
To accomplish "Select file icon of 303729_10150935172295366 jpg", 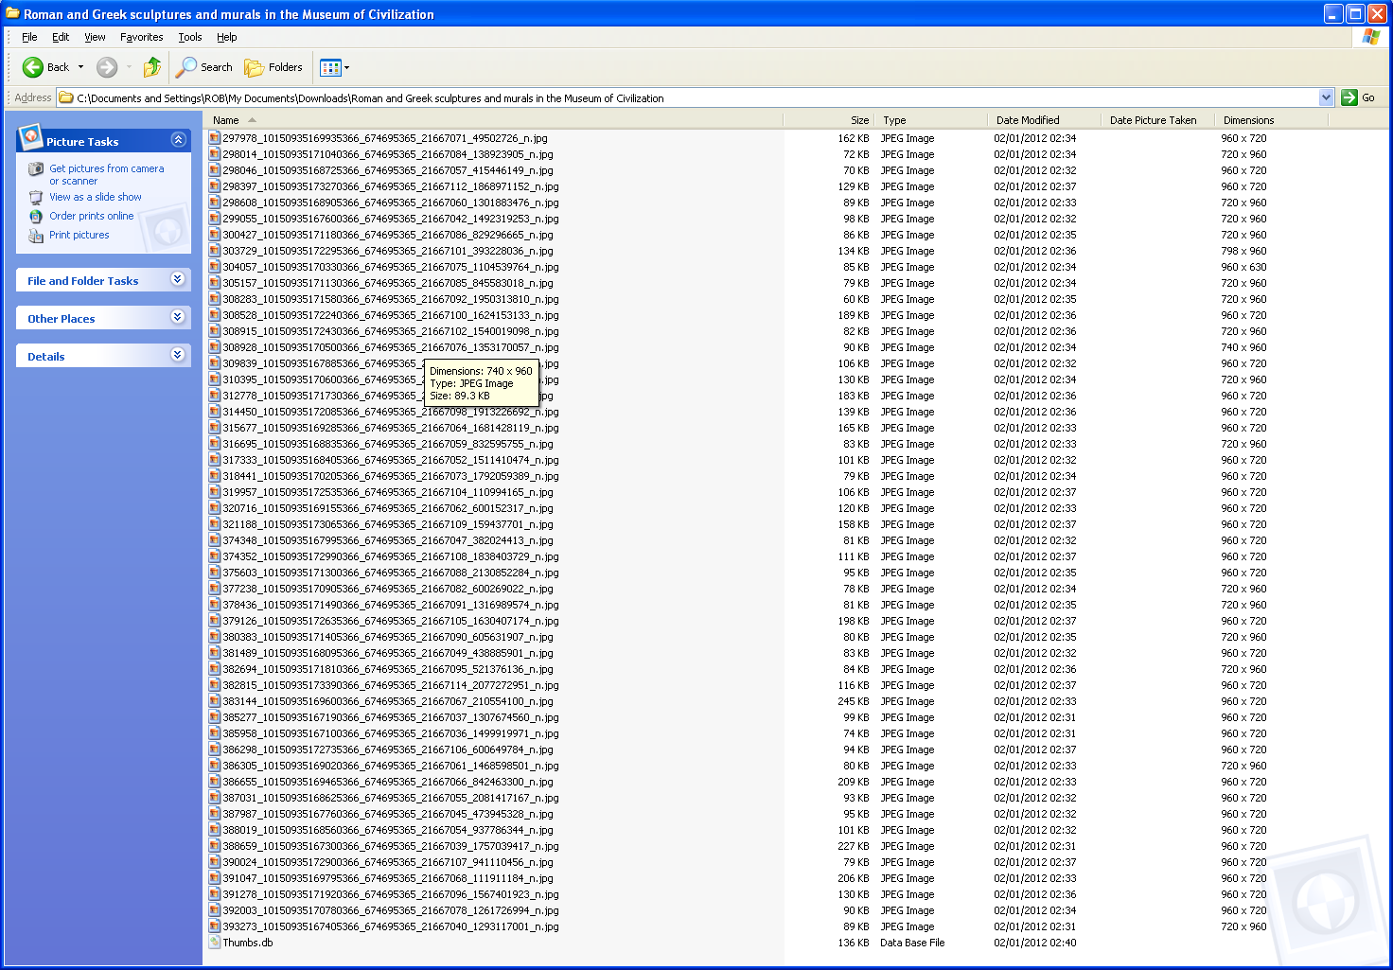I will (215, 251).
